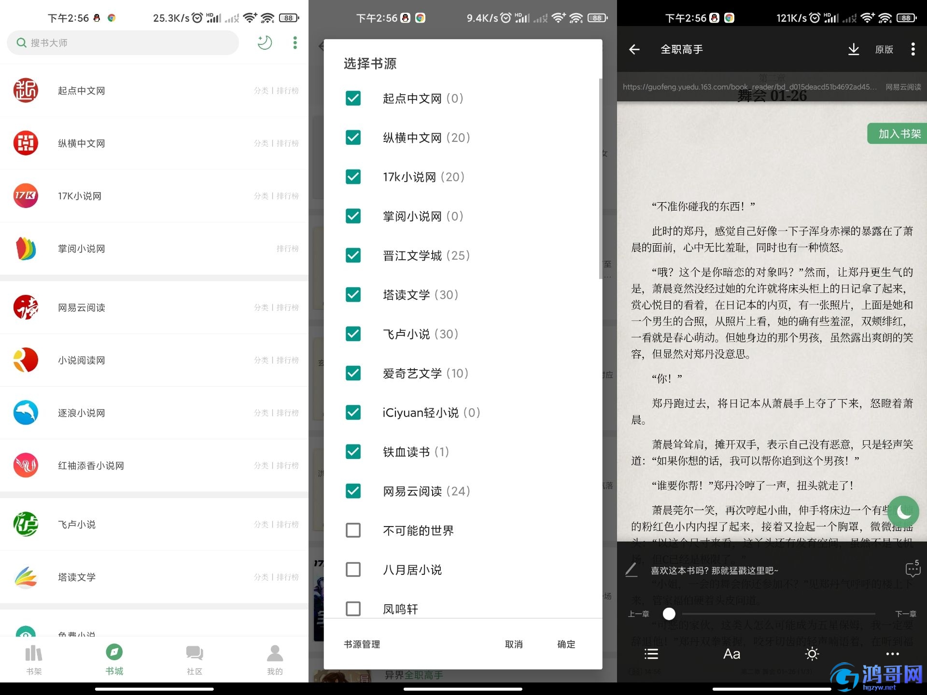The image size is (927, 695).
Task: Go to next chapter 下一章
Action: (906, 614)
